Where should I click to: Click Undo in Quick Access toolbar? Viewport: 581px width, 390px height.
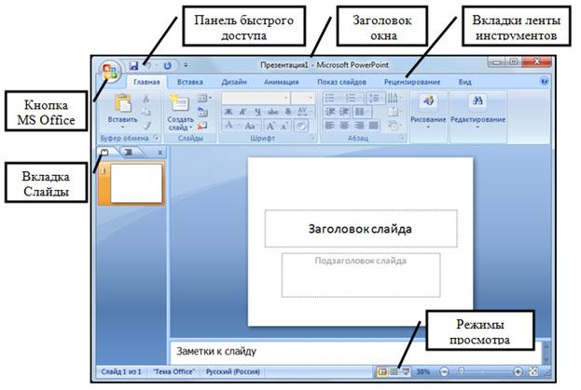point(148,66)
